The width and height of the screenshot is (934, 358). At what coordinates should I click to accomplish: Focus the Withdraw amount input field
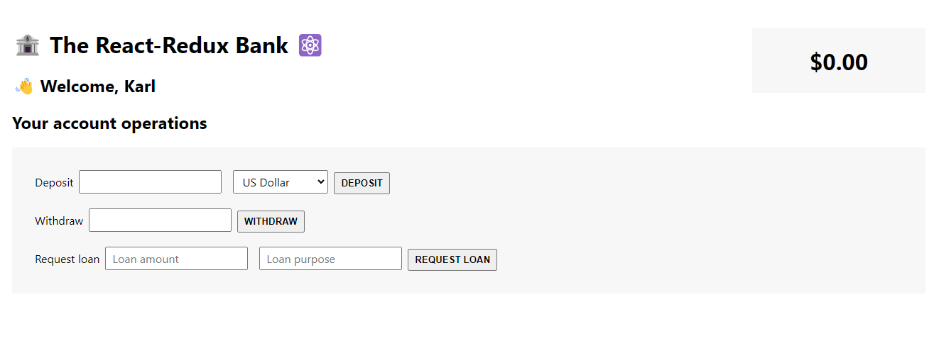point(161,220)
